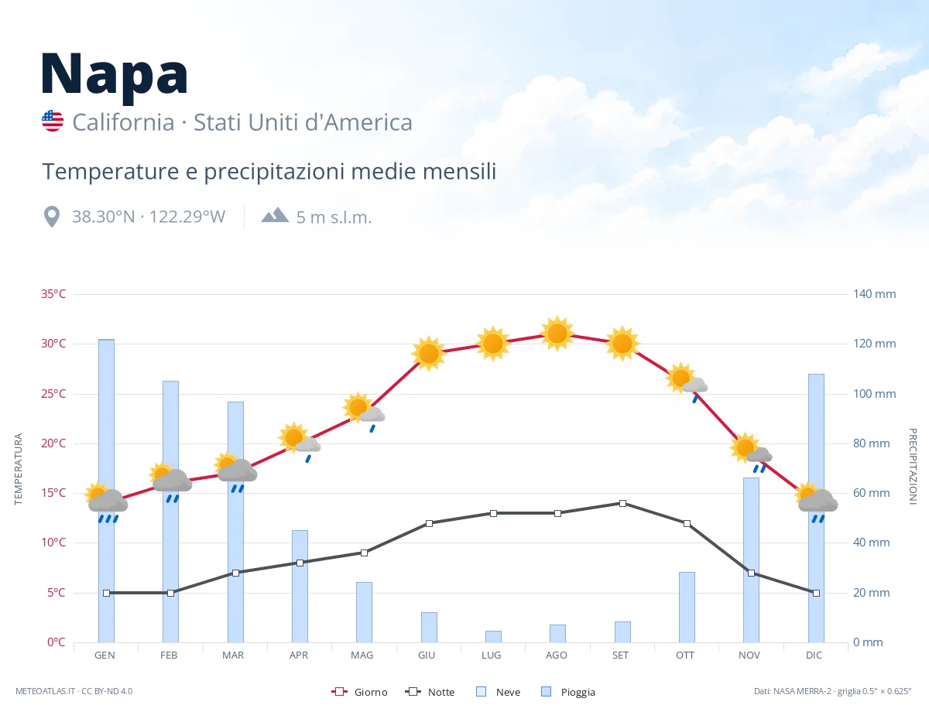Image resolution: width=929 pixels, height=712 pixels.
Task: Click the Temperature e precipitazioni medie mensili subtitle
Action: [269, 172]
